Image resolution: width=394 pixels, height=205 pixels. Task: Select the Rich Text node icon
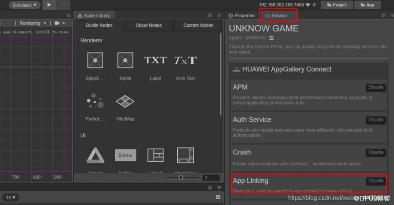point(185,60)
